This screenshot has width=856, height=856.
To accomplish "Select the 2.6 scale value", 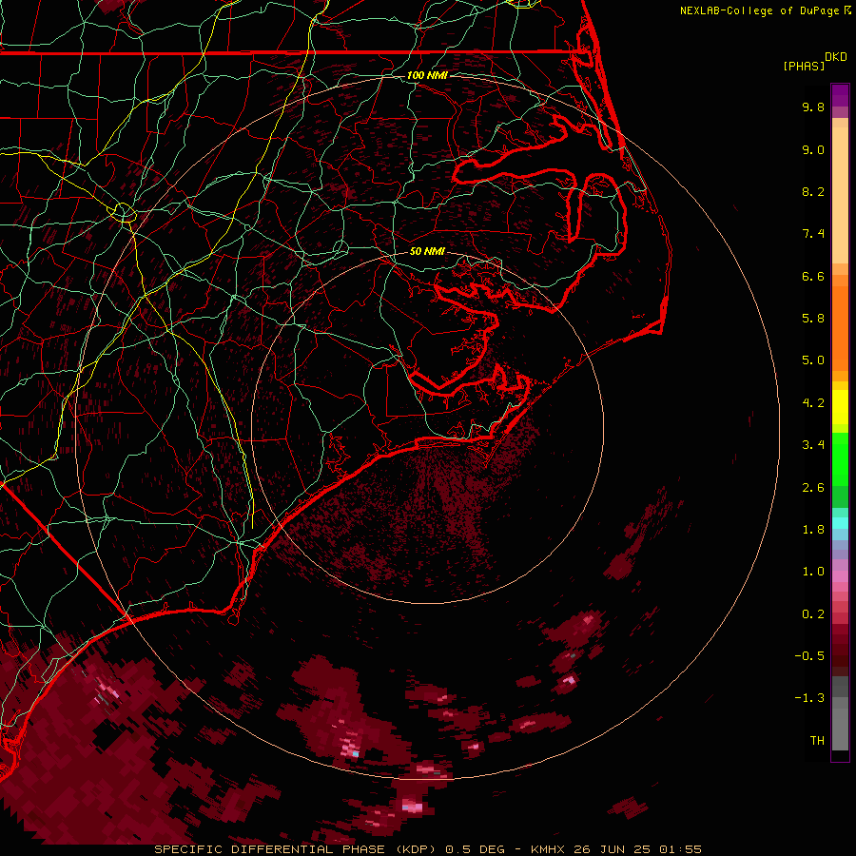I will (x=813, y=488).
